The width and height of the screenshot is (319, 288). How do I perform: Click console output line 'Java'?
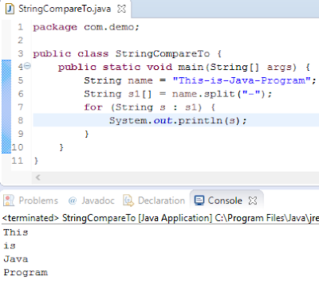coord(16,259)
